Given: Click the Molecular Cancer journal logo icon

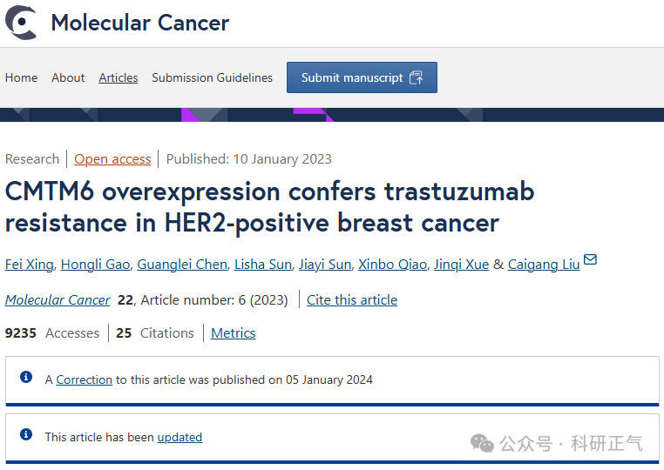Looking at the screenshot, I should [21, 23].
